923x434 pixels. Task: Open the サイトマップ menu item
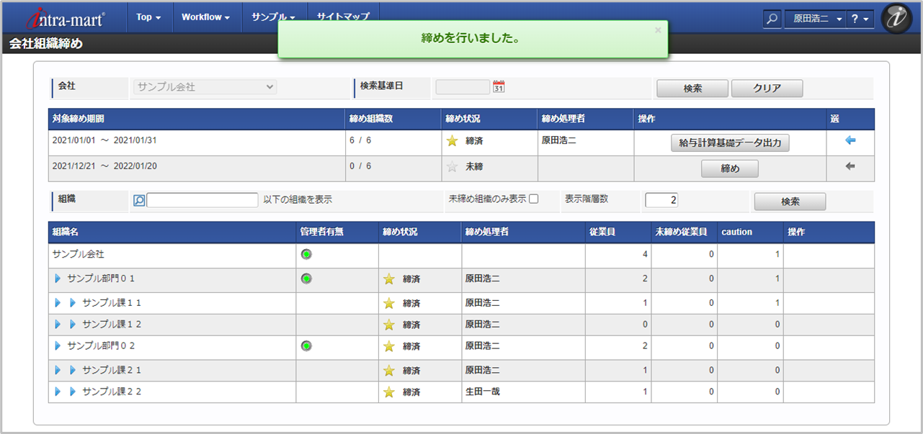tap(343, 17)
